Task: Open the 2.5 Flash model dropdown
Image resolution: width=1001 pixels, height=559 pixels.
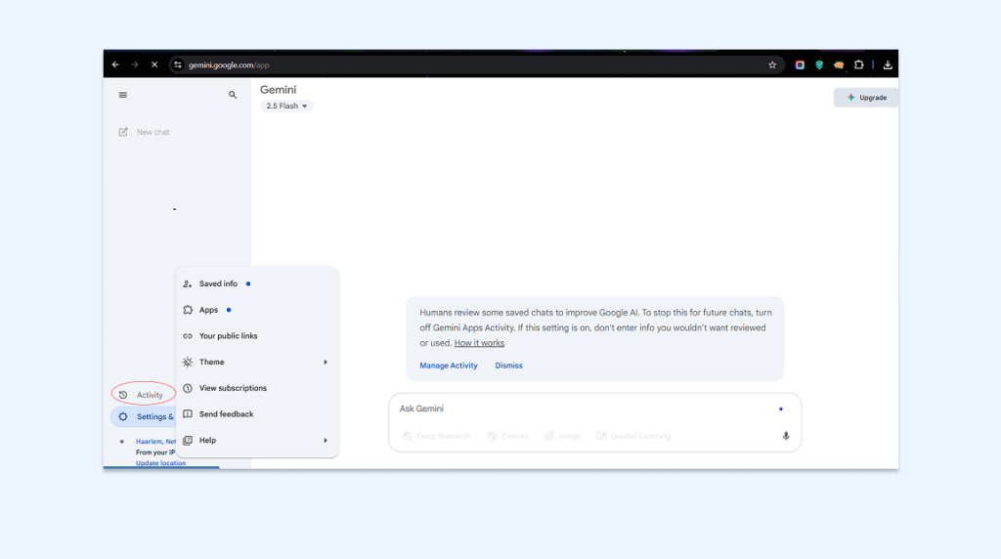Action: (286, 106)
